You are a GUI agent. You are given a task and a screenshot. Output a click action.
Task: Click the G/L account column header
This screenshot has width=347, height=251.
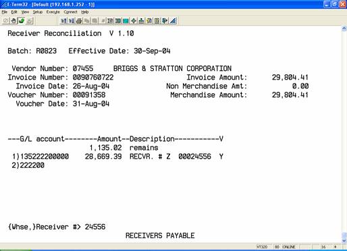[42, 139]
